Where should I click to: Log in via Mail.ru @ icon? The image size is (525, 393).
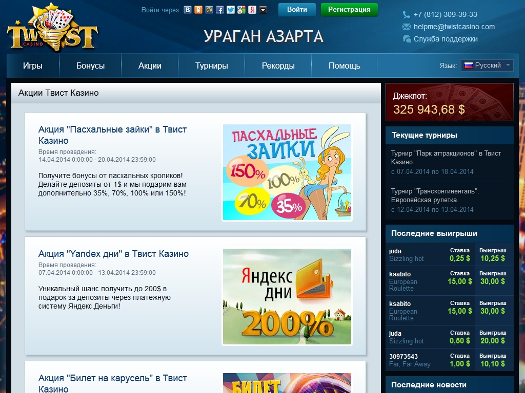(x=209, y=10)
